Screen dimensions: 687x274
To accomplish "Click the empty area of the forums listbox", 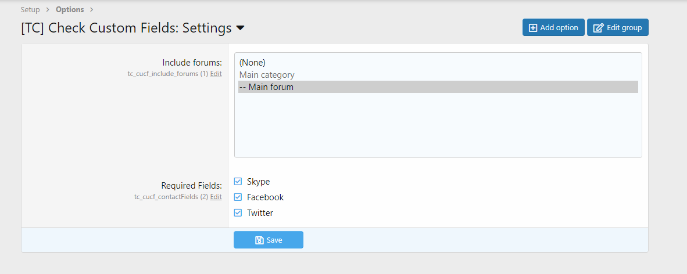I will [438, 128].
